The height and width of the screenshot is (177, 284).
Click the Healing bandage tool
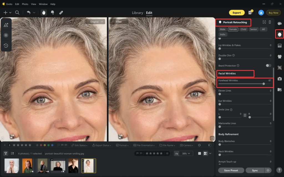tap(61, 12)
